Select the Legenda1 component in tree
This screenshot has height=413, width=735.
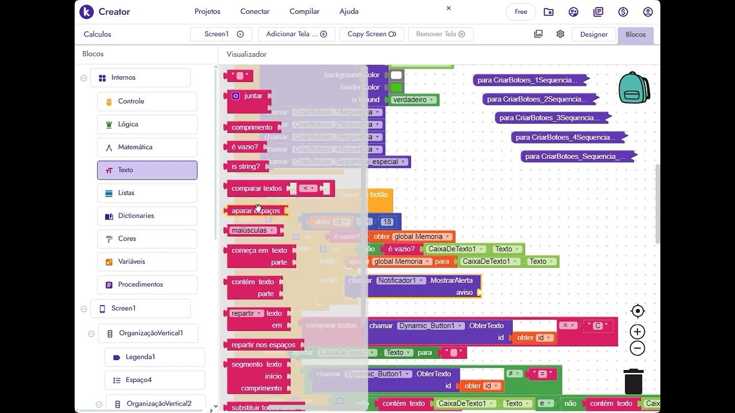tap(154, 357)
